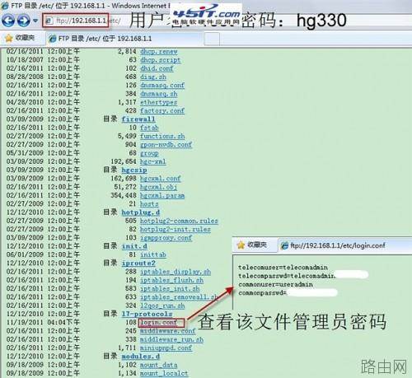
Task: Open Favorites star button in main window
Action: pos(20,38)
